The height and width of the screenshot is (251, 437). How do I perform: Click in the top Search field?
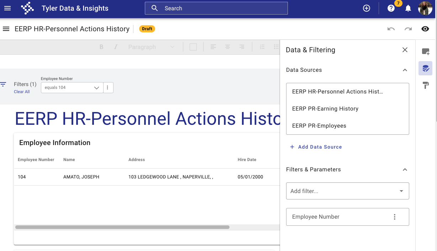pyautogui.click(x=216, y=8)
